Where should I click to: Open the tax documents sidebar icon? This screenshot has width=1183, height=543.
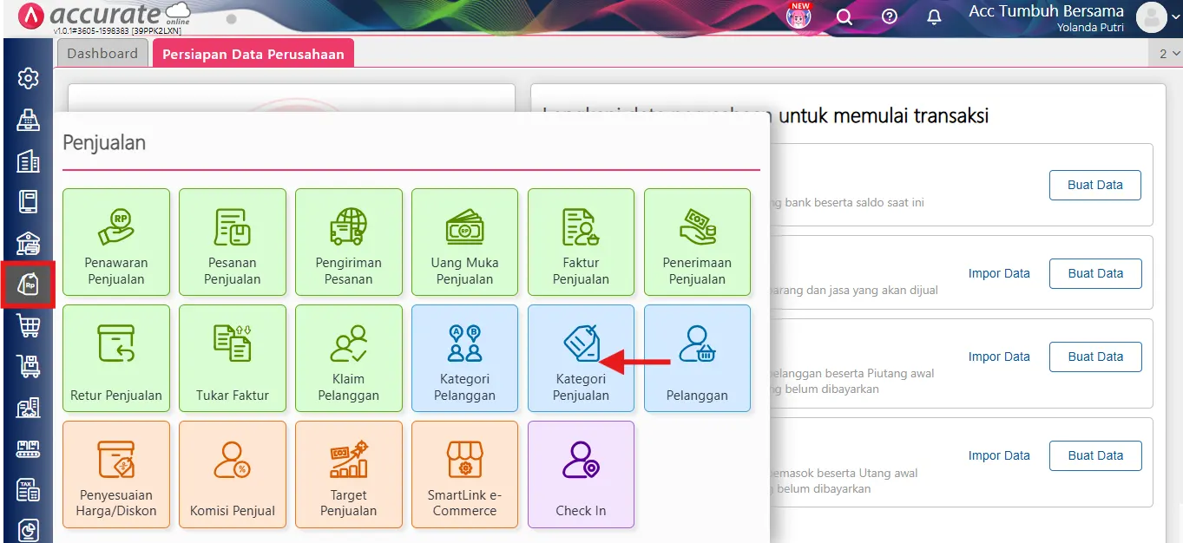pyautogui.click(x=28, y=490)
